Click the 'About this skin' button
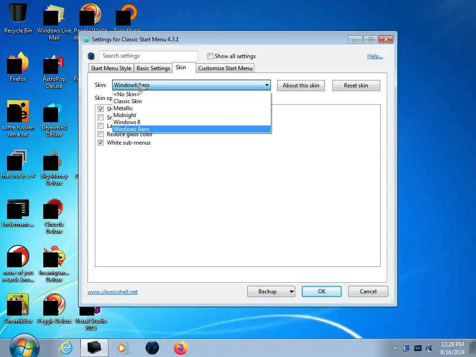 [x=301, y=86]
